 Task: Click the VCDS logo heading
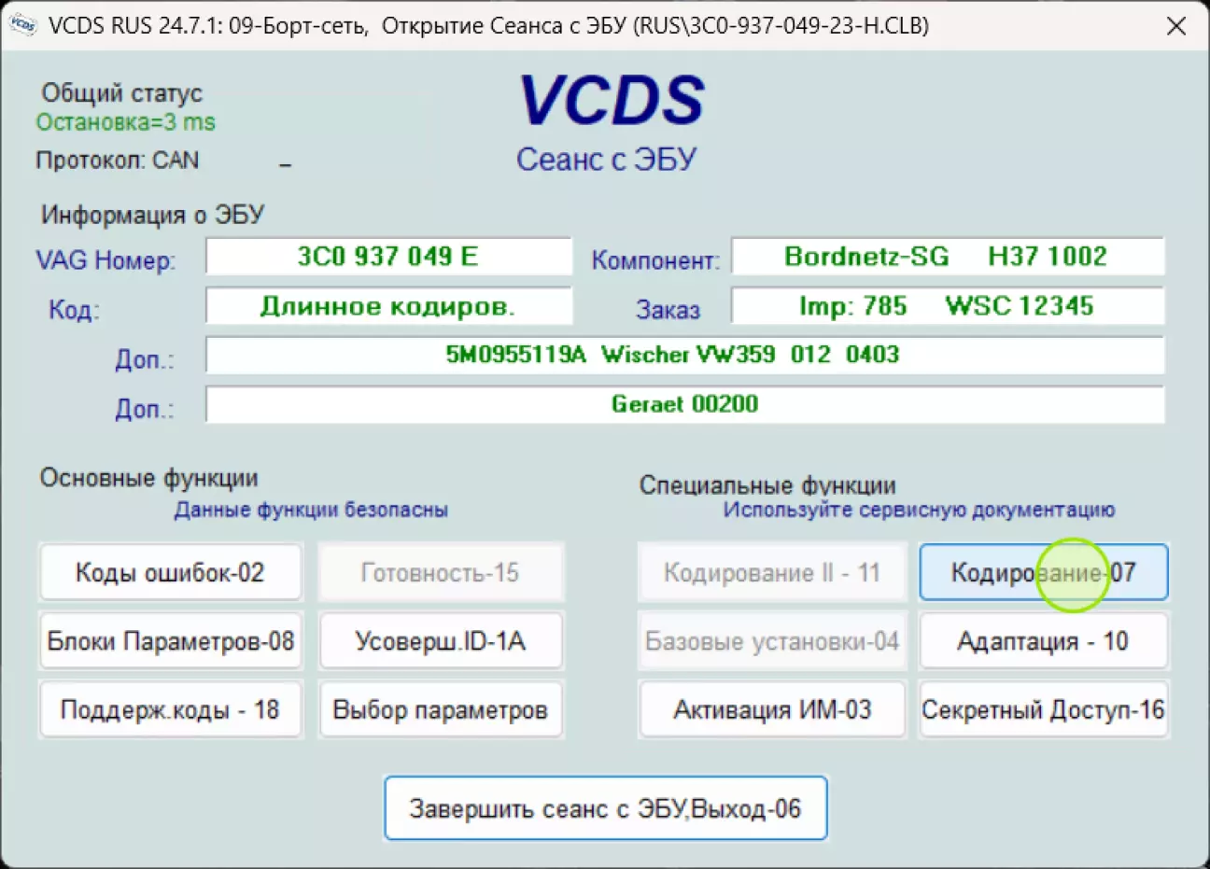coord(612,101)
